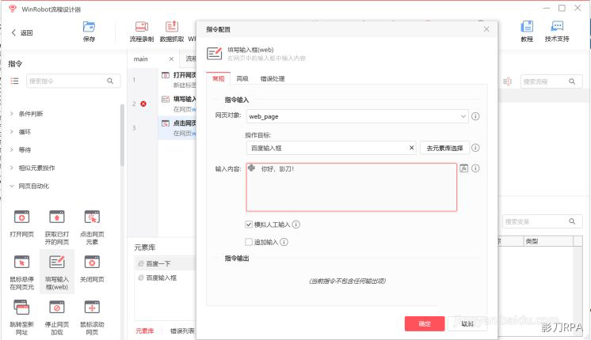The width and height of the screenshot is (591, 340).
Task: Click the flow layout icon beside 搜索流程
Action: pyautogui.click(x=507, y=81)
